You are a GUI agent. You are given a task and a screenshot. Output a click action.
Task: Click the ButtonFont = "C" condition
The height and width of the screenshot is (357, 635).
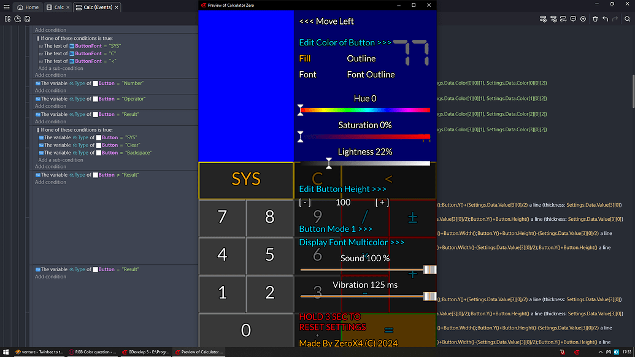(x=77, y=53)
